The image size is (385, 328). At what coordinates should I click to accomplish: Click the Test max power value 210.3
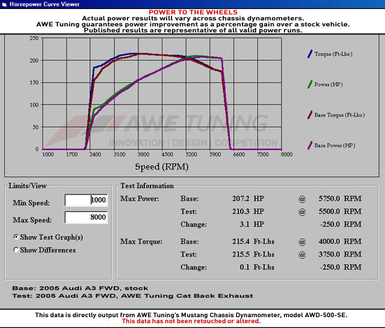(x=245, y=211)
